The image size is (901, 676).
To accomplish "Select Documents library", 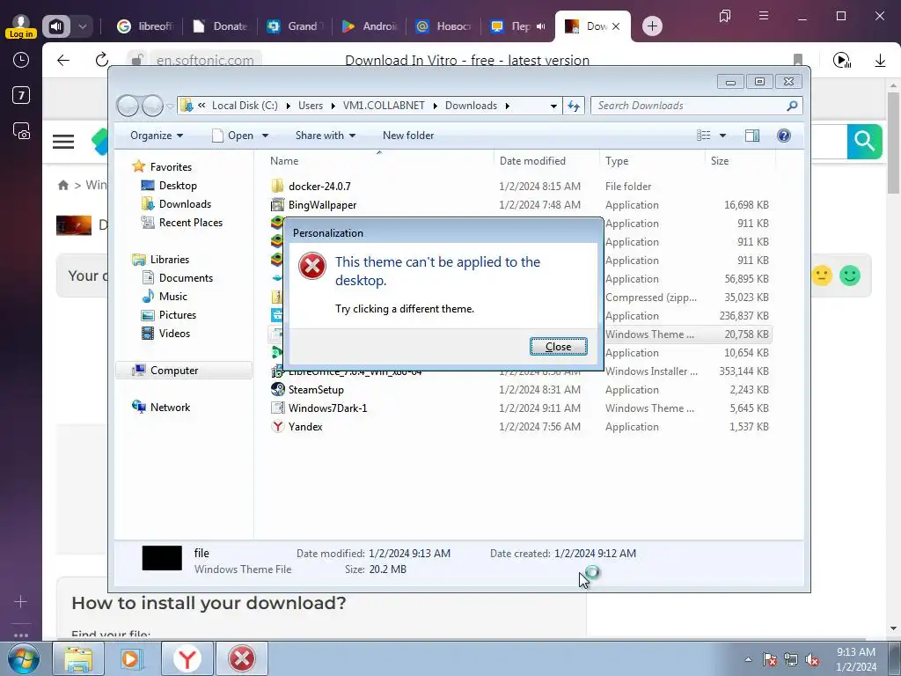I will pyautogui.click(x=186, y=278).
